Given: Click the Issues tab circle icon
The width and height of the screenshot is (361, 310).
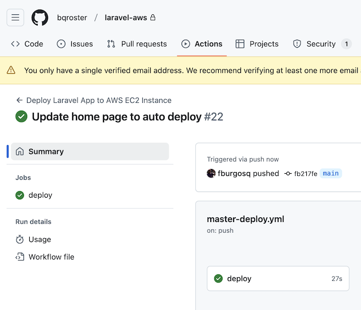Looking at the screenshot, I should (x=61, y=44).
